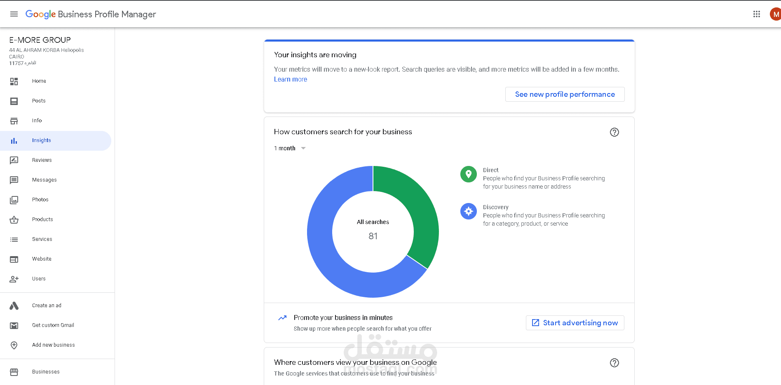
Task: Open help for customer search card
Action: (x=614, y=132)
